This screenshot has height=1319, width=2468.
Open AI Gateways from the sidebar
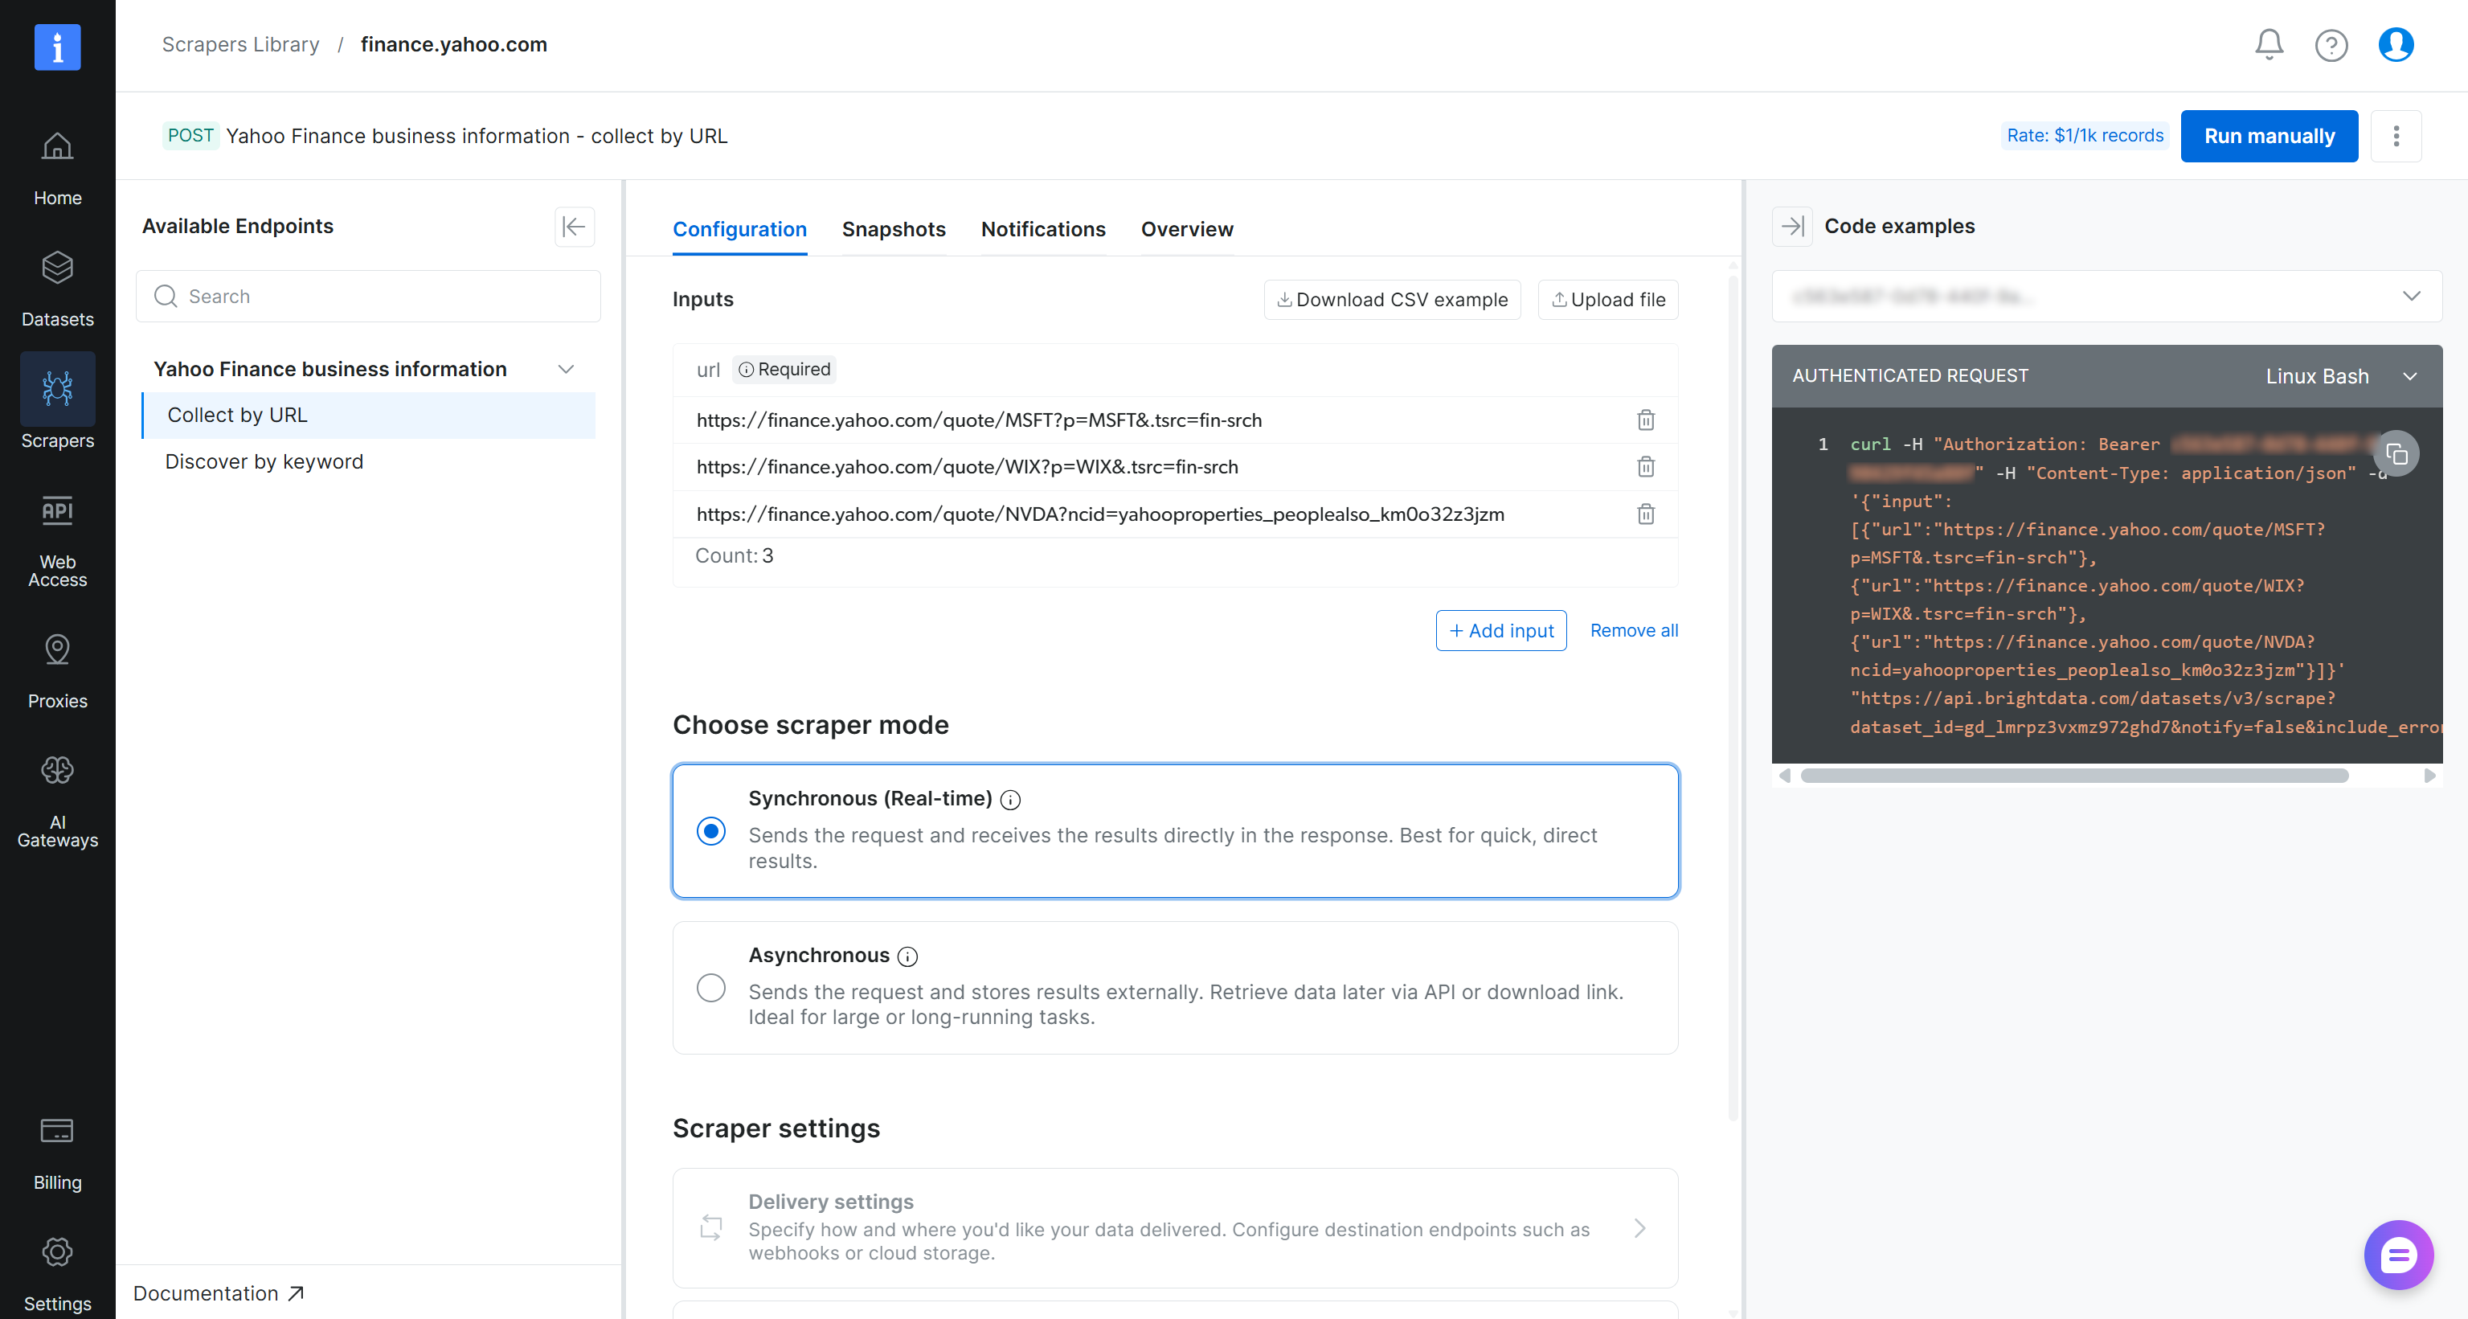(58, 801)
